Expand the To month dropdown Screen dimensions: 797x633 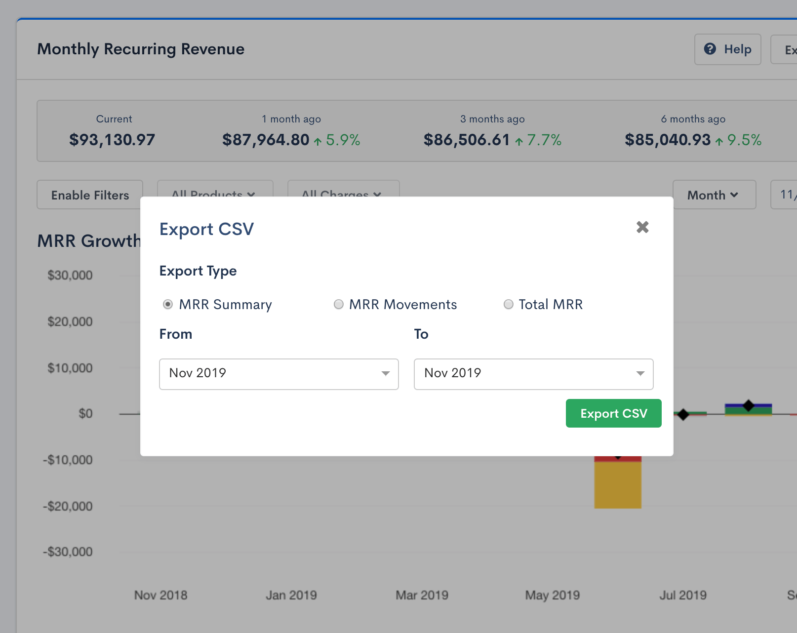coord(533,374)
